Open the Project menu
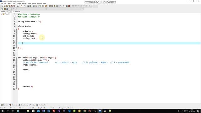This screenshot has height=113, width=201. point(19,3)
